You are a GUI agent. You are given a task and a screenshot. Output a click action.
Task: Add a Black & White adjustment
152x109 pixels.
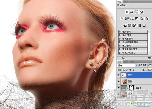[137, 19]
